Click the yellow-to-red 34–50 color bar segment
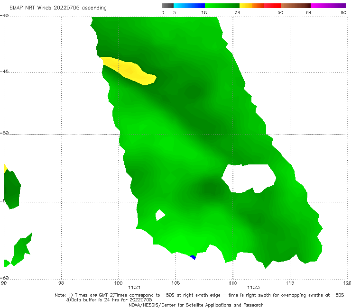This screenshot has width=351, height=308. point(260,6)
